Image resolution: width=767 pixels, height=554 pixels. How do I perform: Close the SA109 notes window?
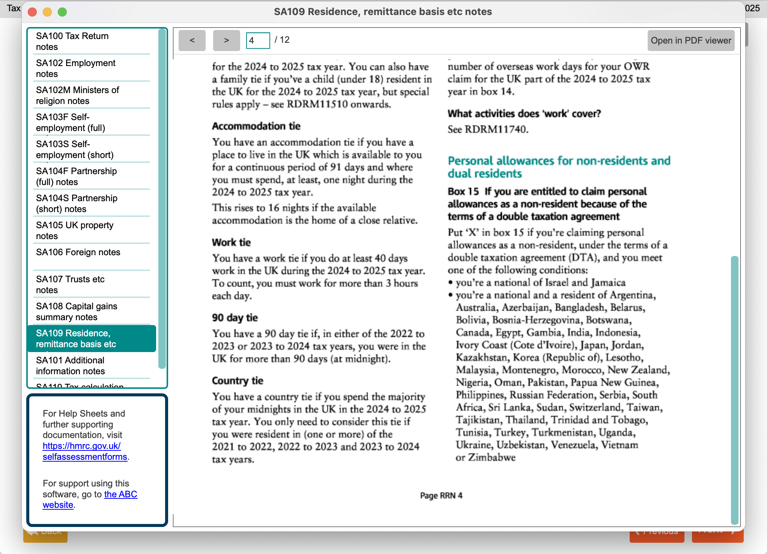click(33, 12)
